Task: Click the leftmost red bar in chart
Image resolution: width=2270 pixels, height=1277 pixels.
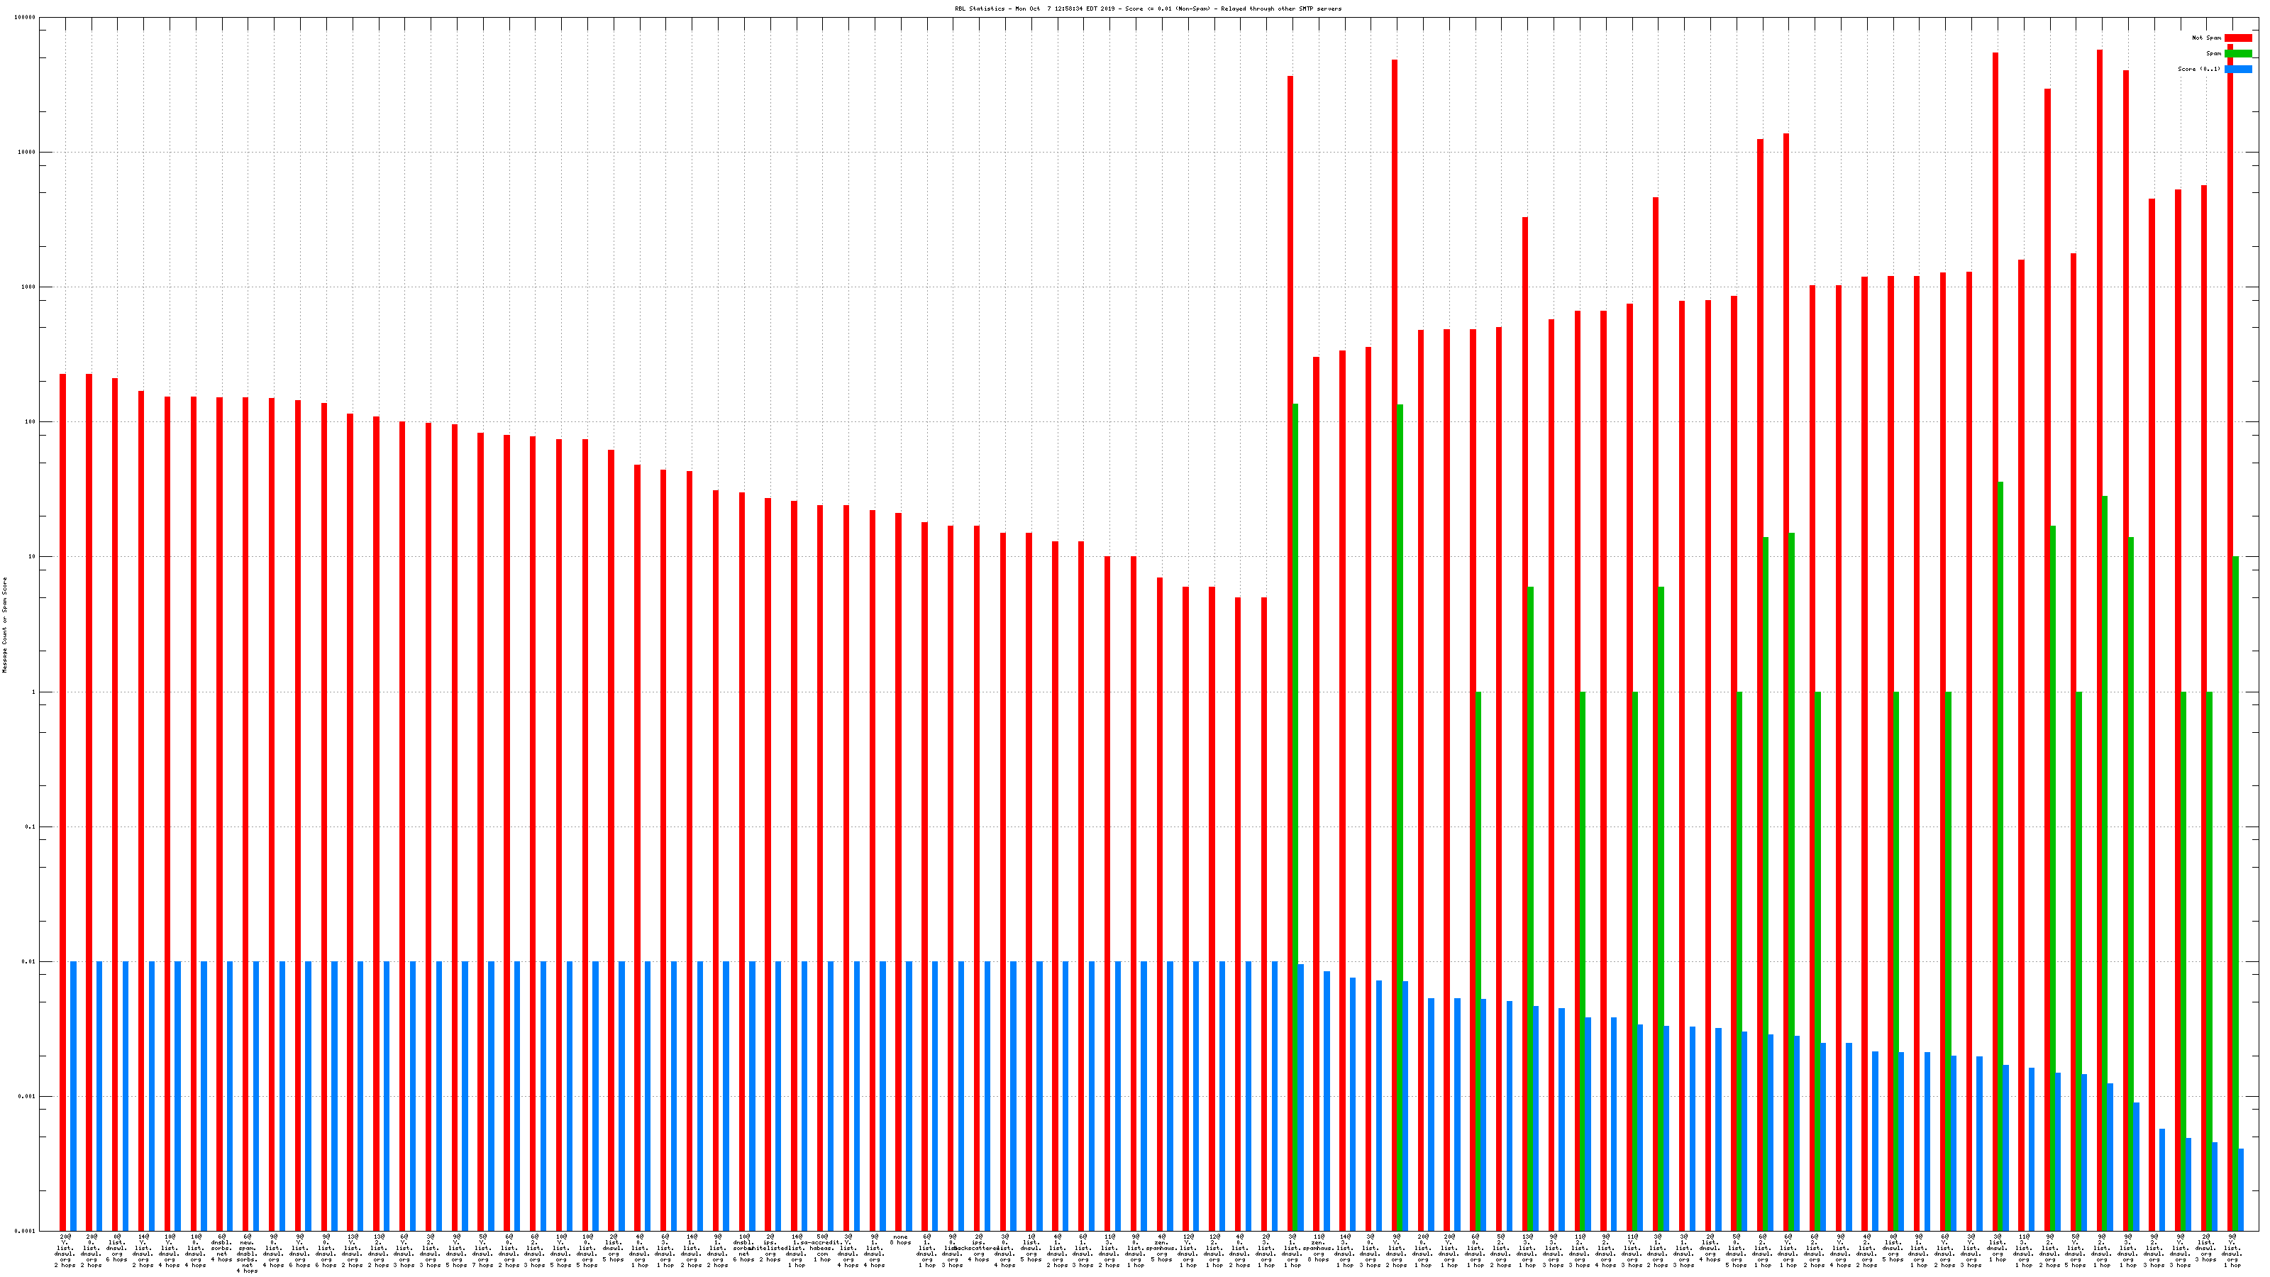Action: click(62, 793)
